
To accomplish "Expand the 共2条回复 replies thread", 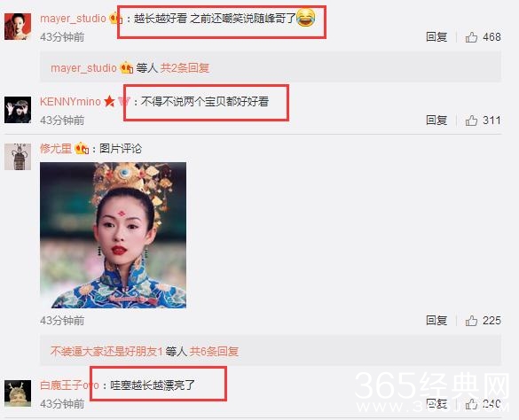I will (x=185, y=68).
